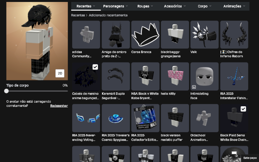This screenshot has height=162, width=259.
Task: Equip the RIA 2025 Never-ending Voting item
Action: pos(86,118)
